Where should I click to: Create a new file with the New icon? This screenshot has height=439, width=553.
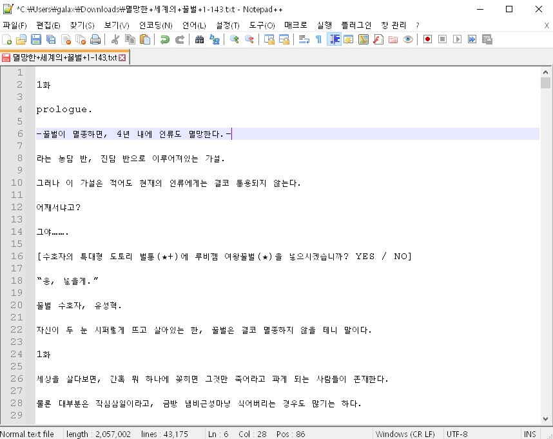pyautogui.click(x=6, y=39)
